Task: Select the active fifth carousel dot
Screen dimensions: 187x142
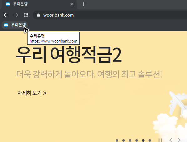Action: click(x=143, y=140)
